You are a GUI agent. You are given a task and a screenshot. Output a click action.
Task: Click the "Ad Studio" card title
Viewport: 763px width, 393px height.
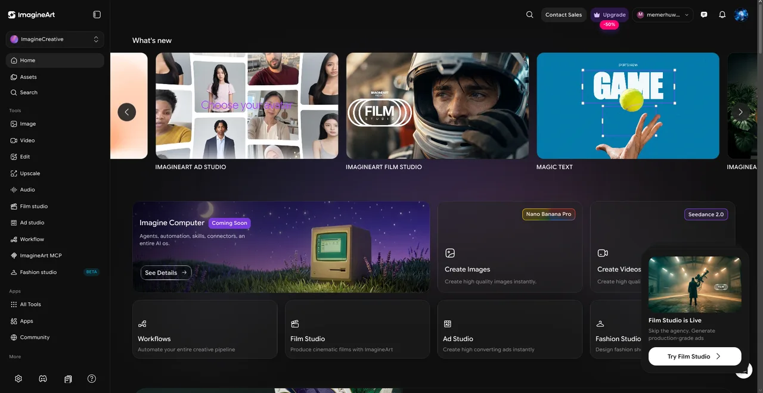coord(458,339)
